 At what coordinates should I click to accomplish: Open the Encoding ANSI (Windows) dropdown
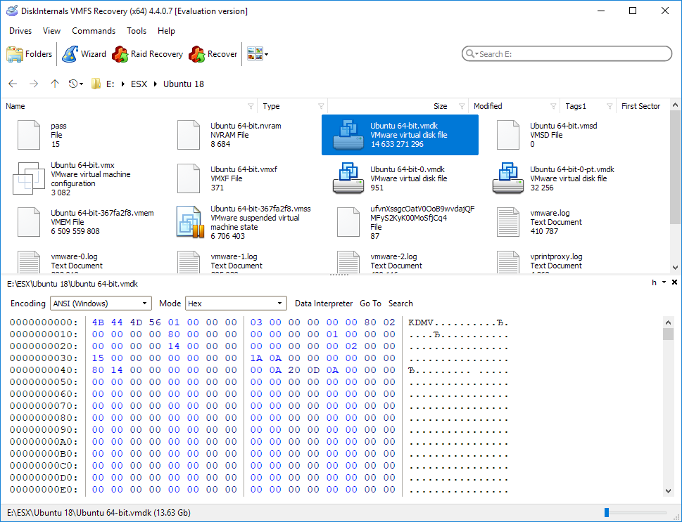(101, 303)
